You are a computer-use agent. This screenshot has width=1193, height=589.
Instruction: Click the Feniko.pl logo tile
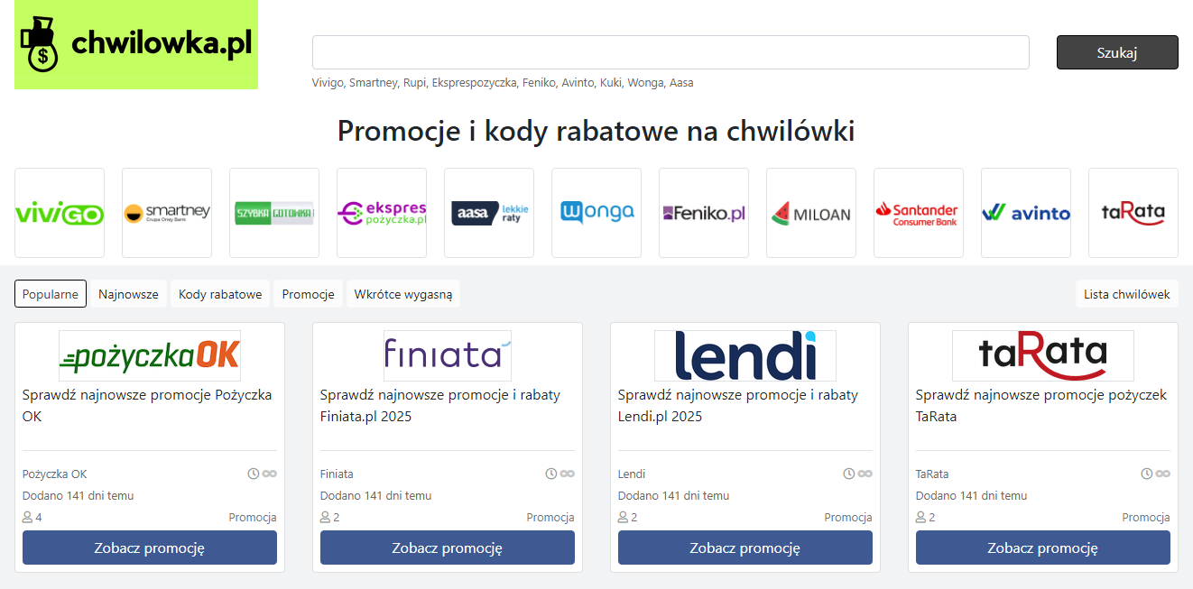704,213
